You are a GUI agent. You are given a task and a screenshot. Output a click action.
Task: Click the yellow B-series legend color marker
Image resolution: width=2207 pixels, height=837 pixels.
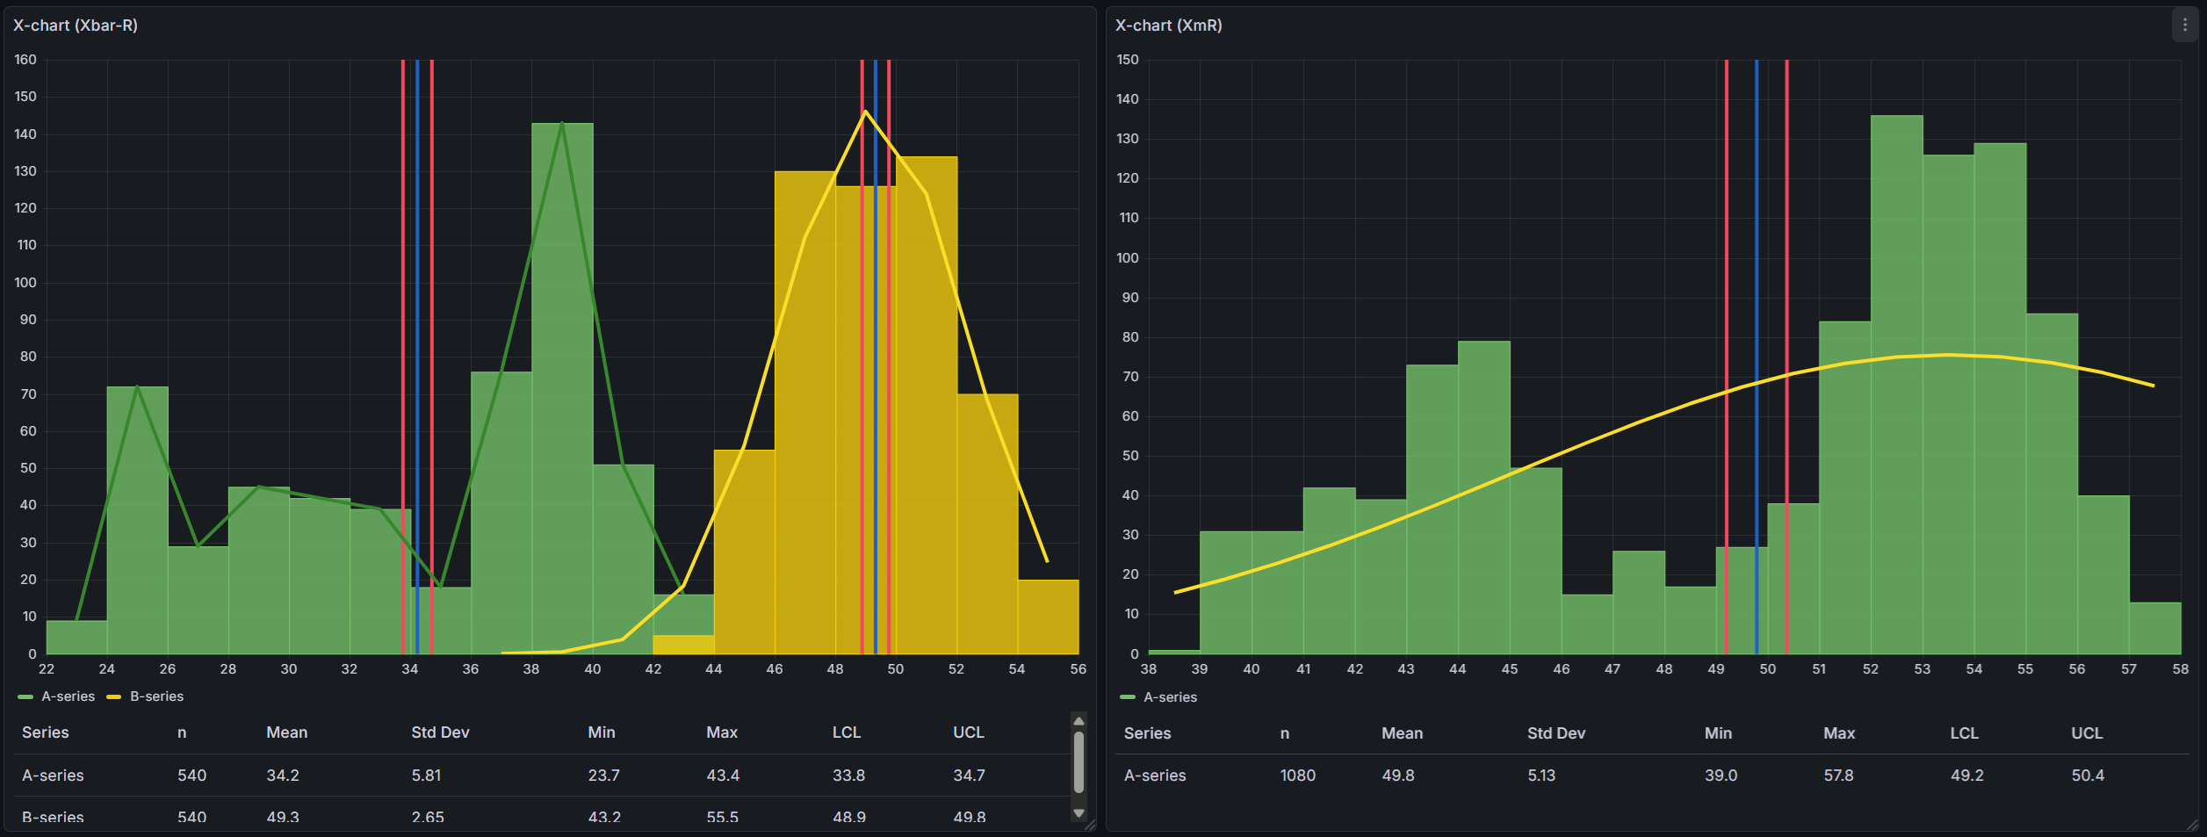coord(114,696)
